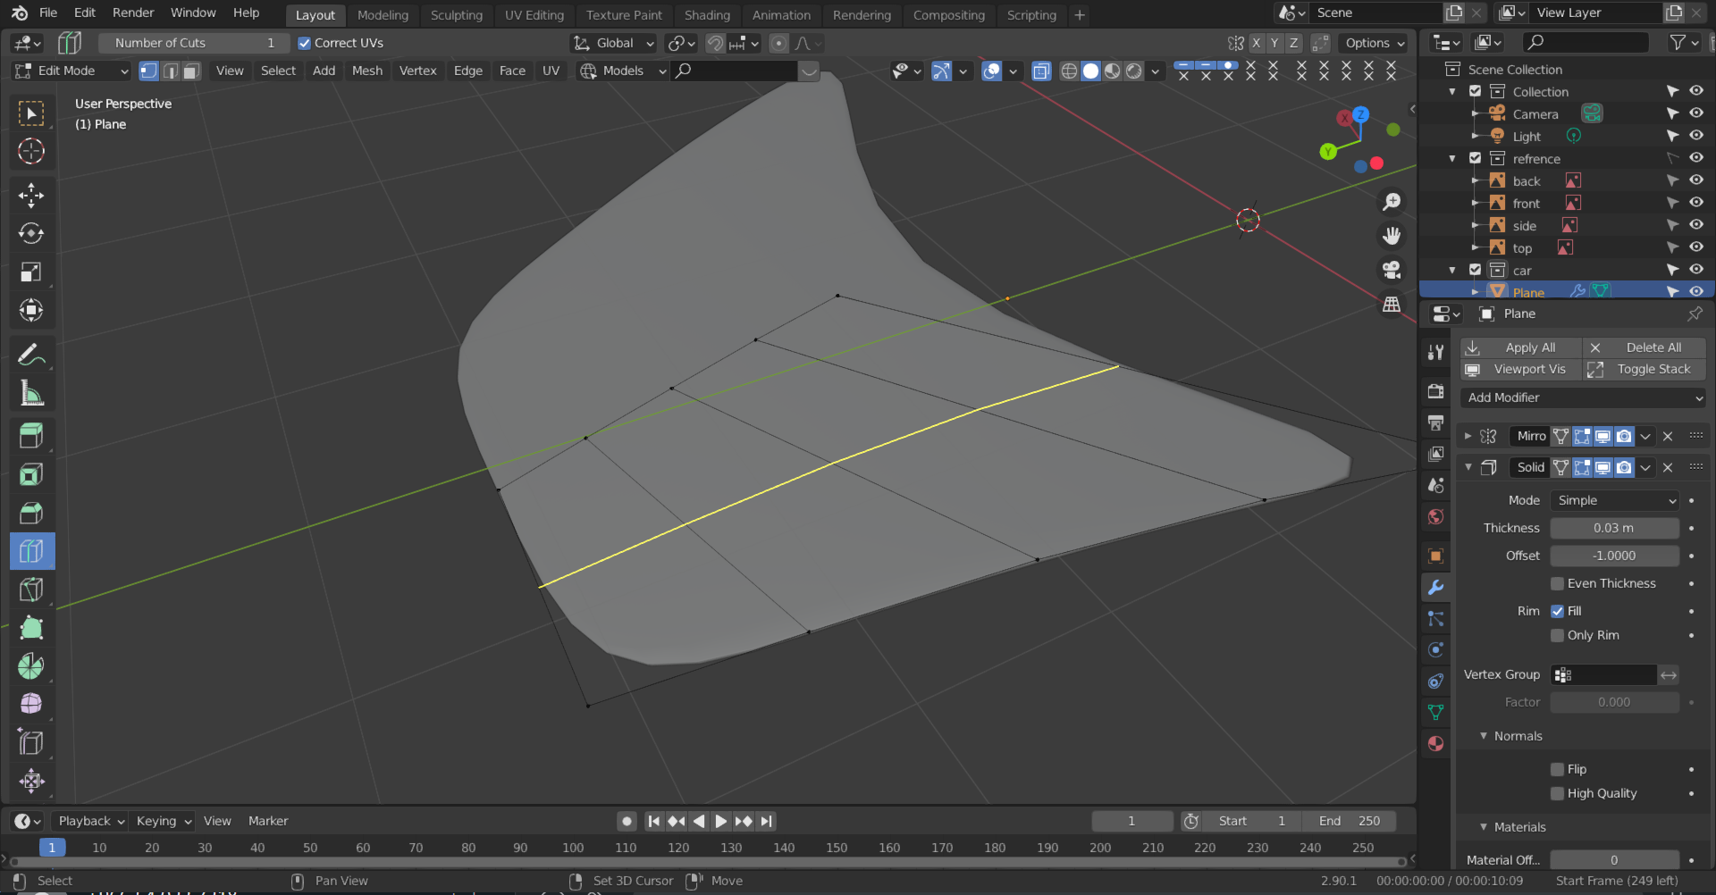Activate the Extrude Region tool

coord(31,436)
